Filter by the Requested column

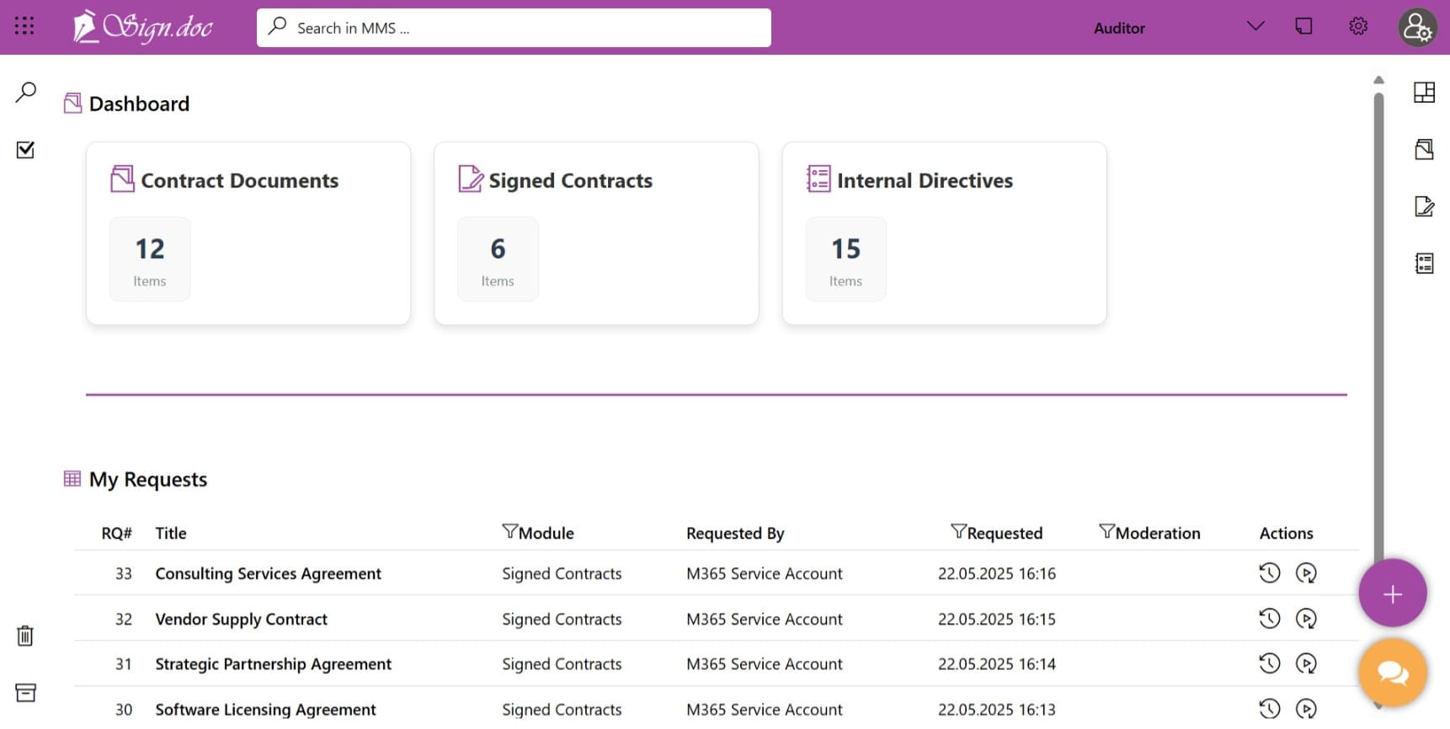[958, 531]
